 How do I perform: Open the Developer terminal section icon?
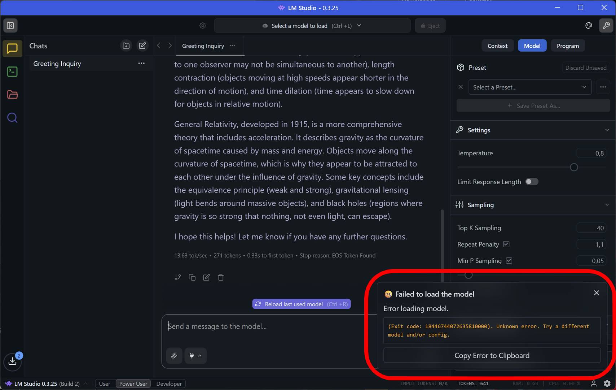click(x=12, y=71)
